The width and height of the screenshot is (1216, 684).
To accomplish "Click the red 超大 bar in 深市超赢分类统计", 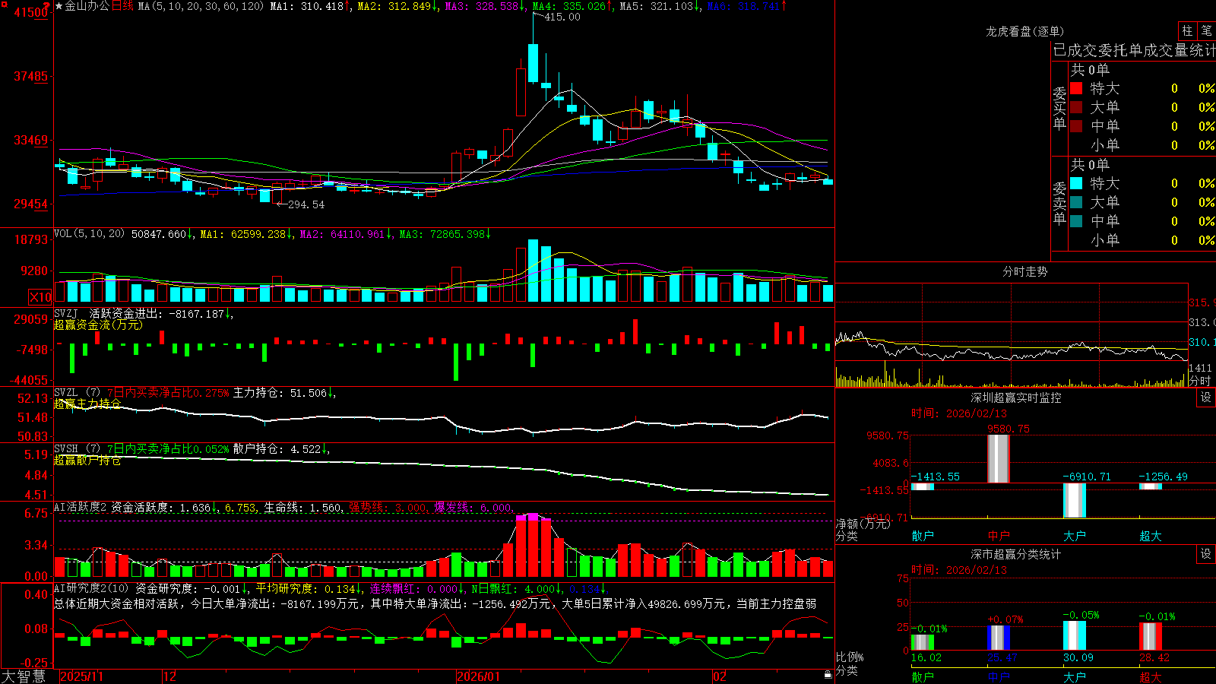I will [x=1151, y=636].
